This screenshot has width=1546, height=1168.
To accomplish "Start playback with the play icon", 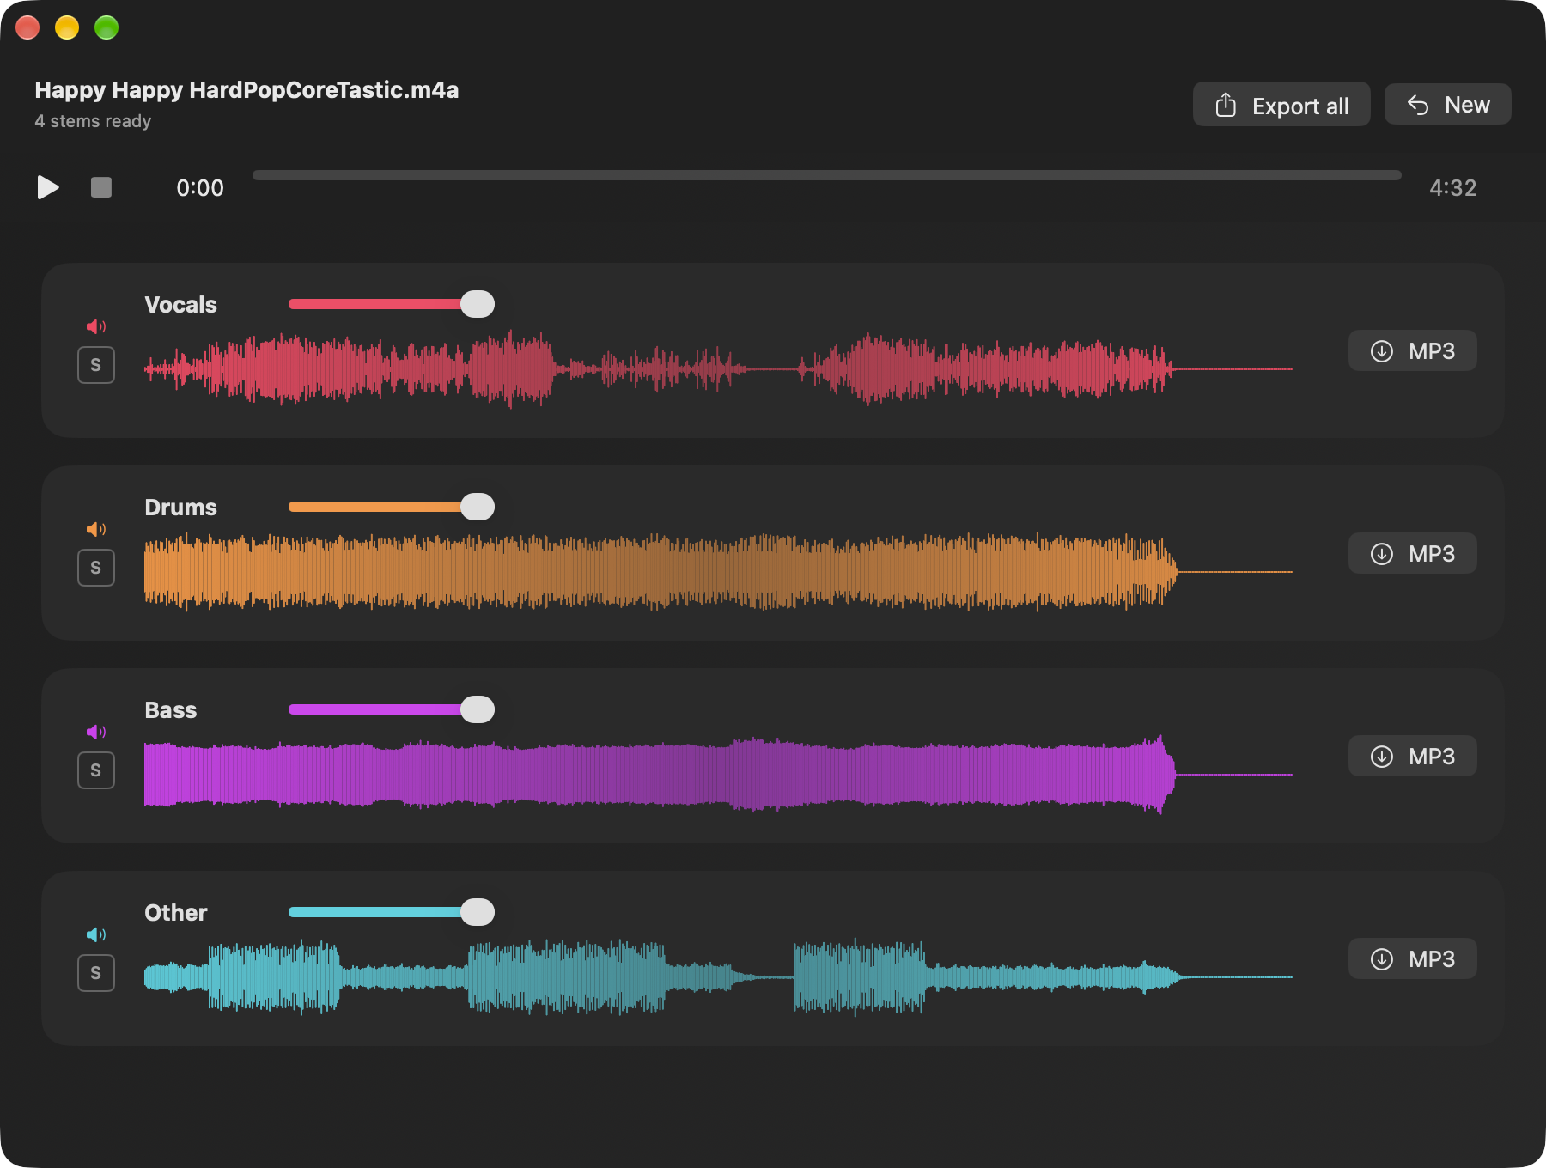I will click(x=48, y=187).
